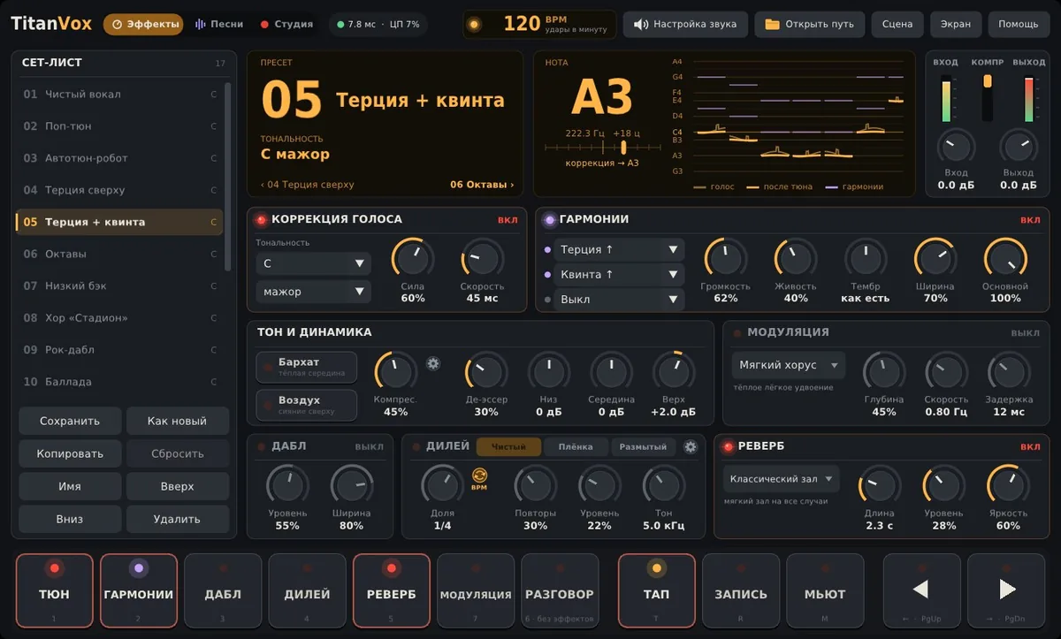Switch to the Студия tab
This screenshot has width=1061, height=639.
(286, 25)
